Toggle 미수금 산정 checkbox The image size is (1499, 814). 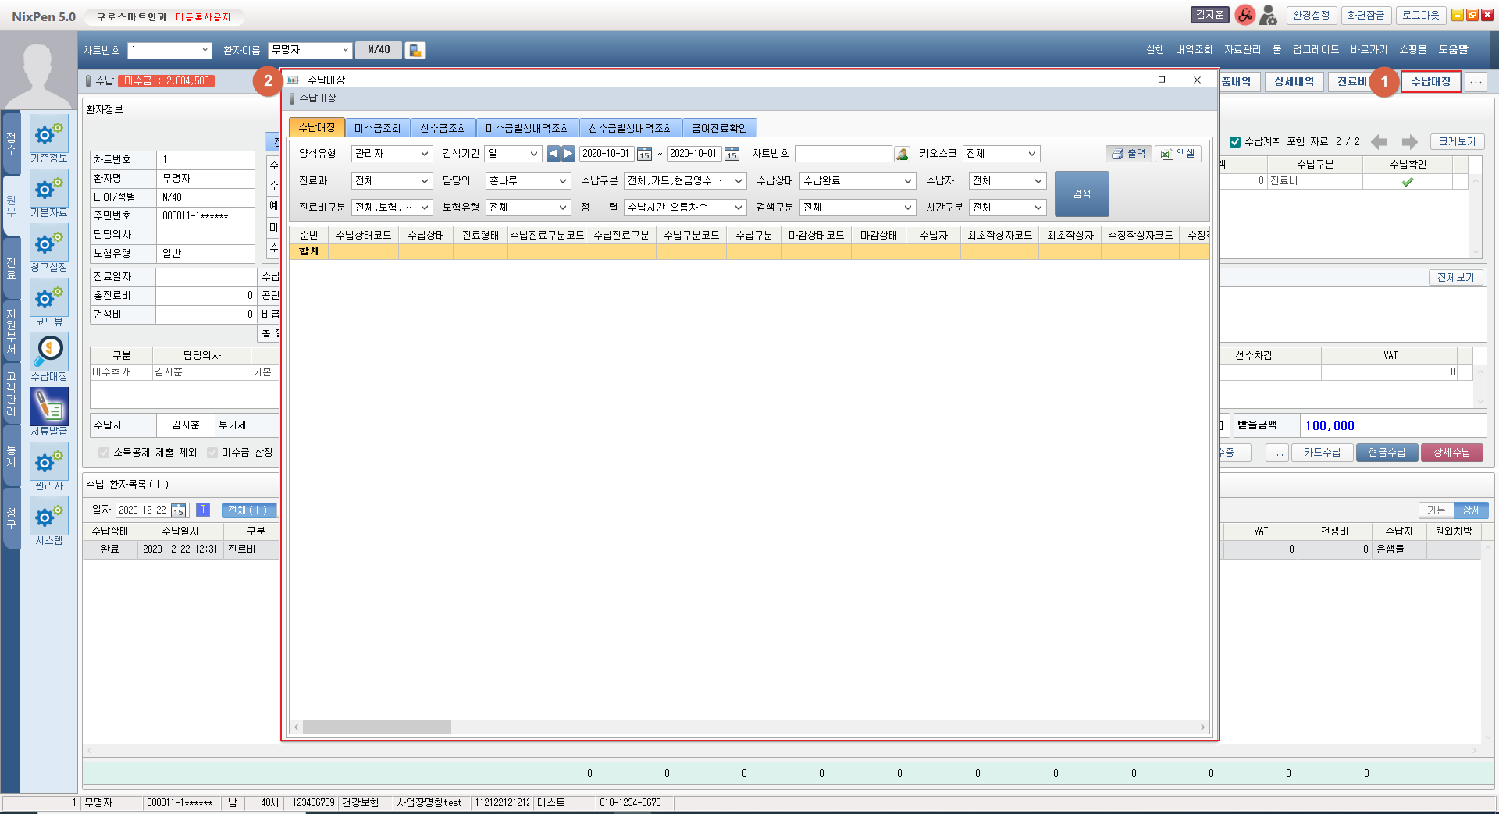point(212,453)
